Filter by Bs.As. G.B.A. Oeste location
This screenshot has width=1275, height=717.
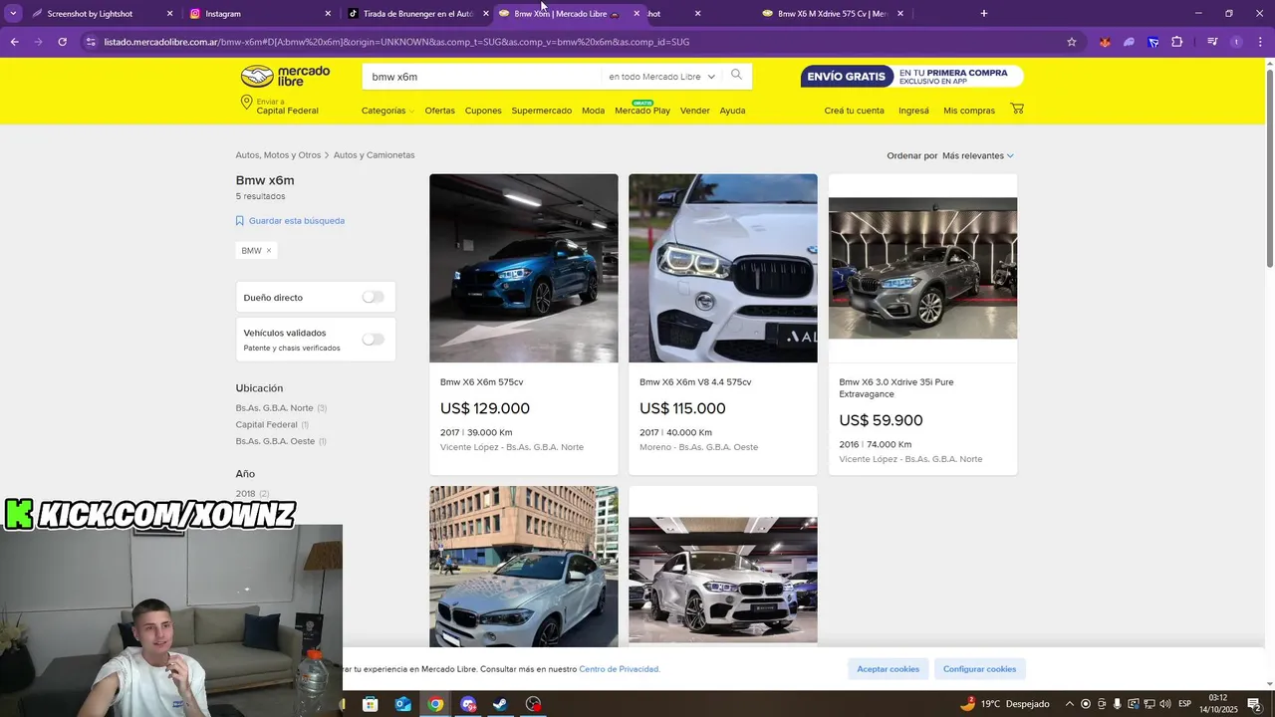[x=275, y=441]
